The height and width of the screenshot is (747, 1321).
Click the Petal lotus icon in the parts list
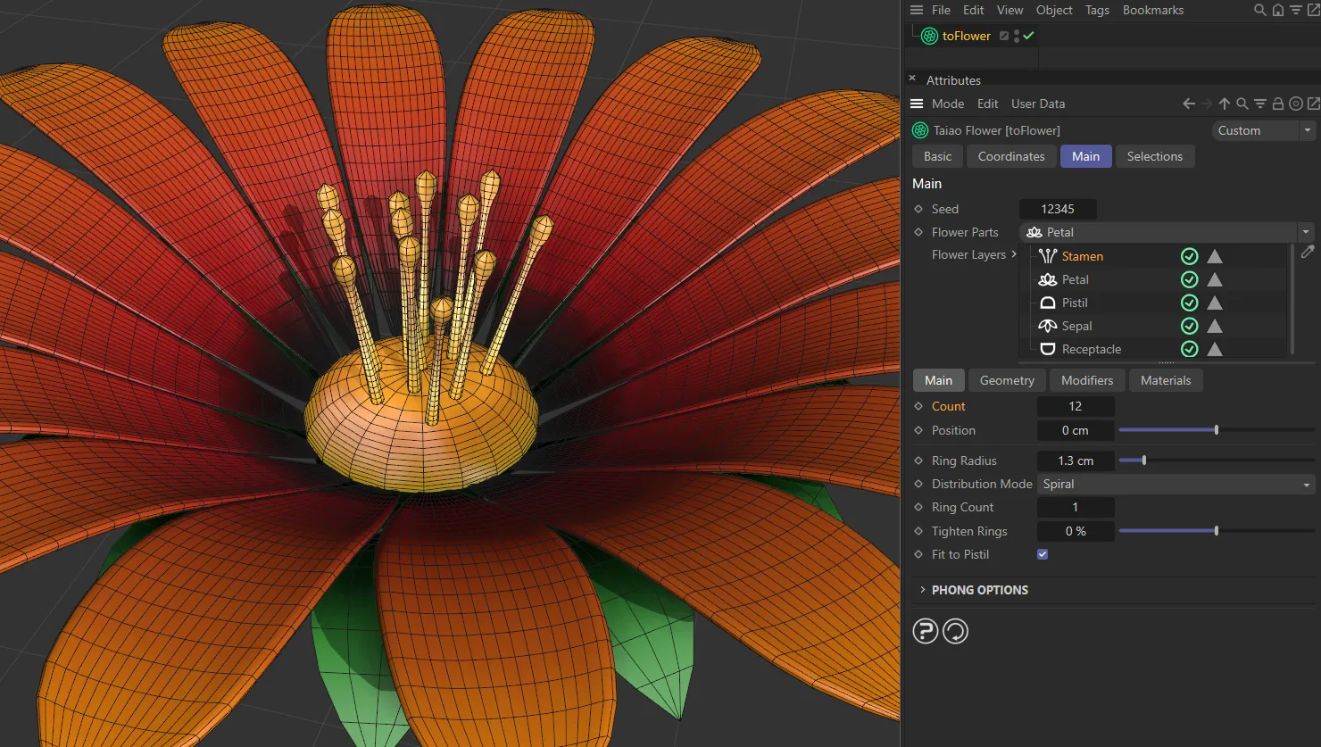[1046, 279]
